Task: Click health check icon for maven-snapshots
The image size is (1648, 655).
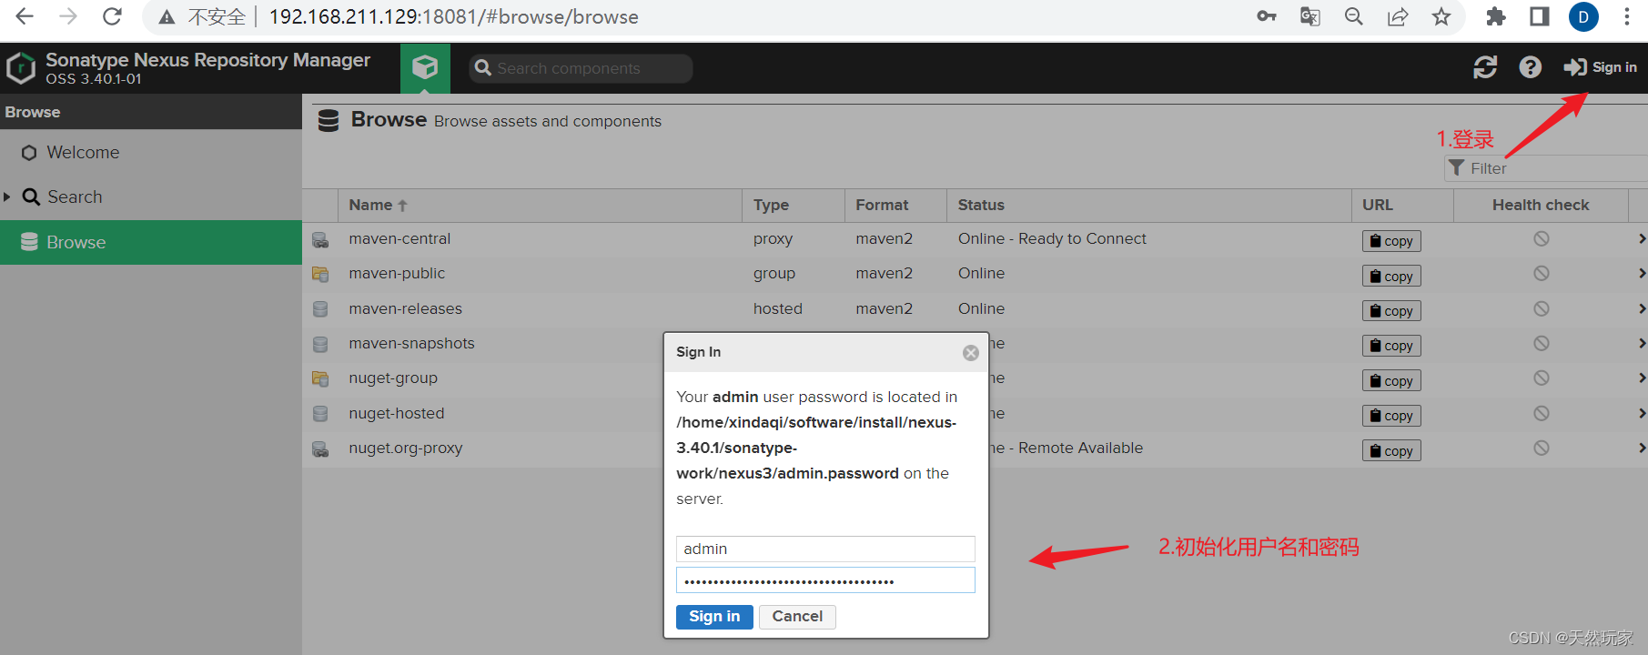Action: 1541,343
